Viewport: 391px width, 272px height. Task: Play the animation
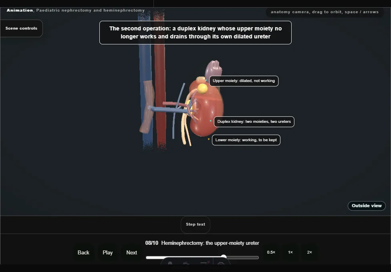pyautogui.click(x=108, y=252)
